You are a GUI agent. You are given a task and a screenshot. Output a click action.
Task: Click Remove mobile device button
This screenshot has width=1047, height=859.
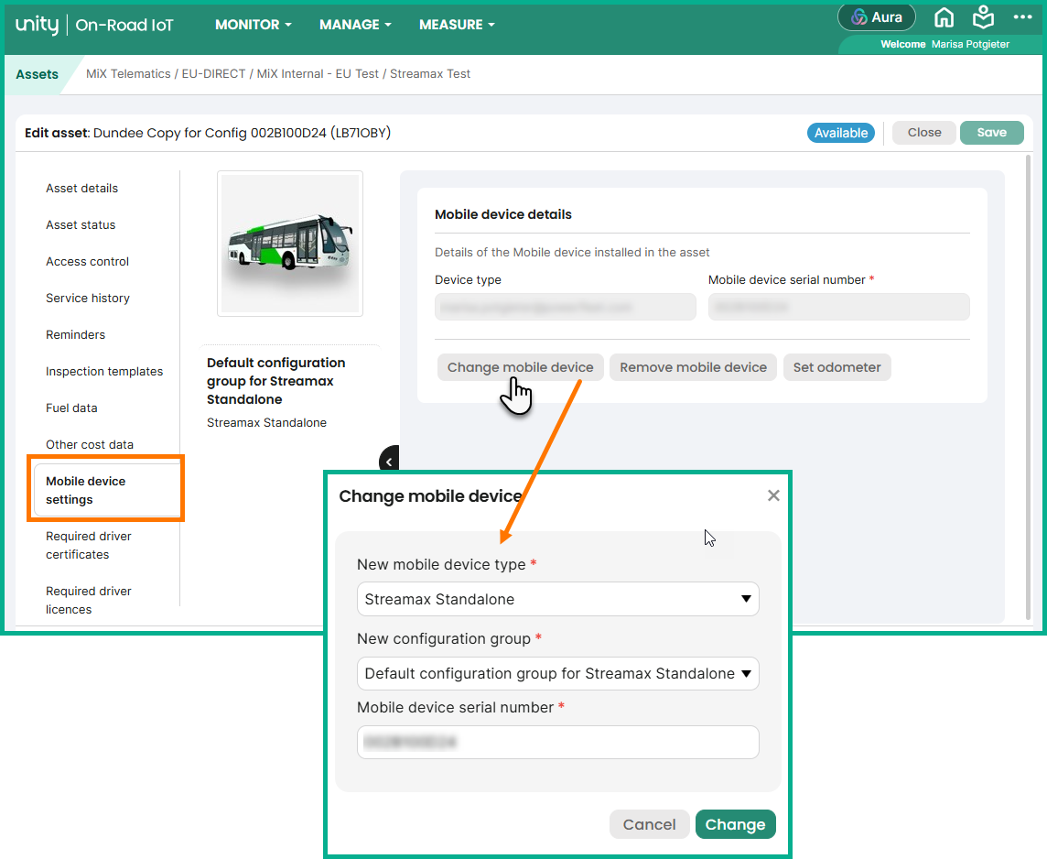click(693, 367)
